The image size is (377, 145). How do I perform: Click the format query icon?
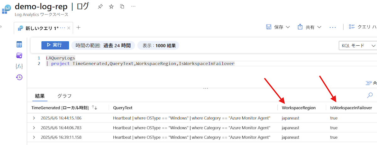pyautogui.click(x=369, y=83)
